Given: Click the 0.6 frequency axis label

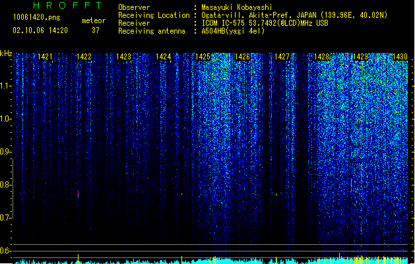Looking at the screenshot, I should point(5,251).
